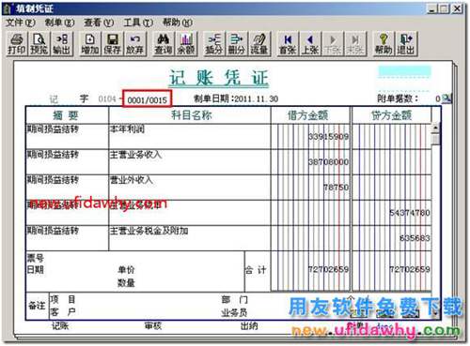
Task: Discard changes with 放弃
Action: point(134,44)
